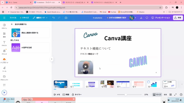184x103 pixels.
Task: Click the It solutions document title
Action: coord(97,18)
